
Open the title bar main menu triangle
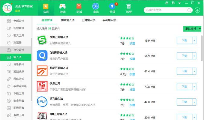(180, 3)
